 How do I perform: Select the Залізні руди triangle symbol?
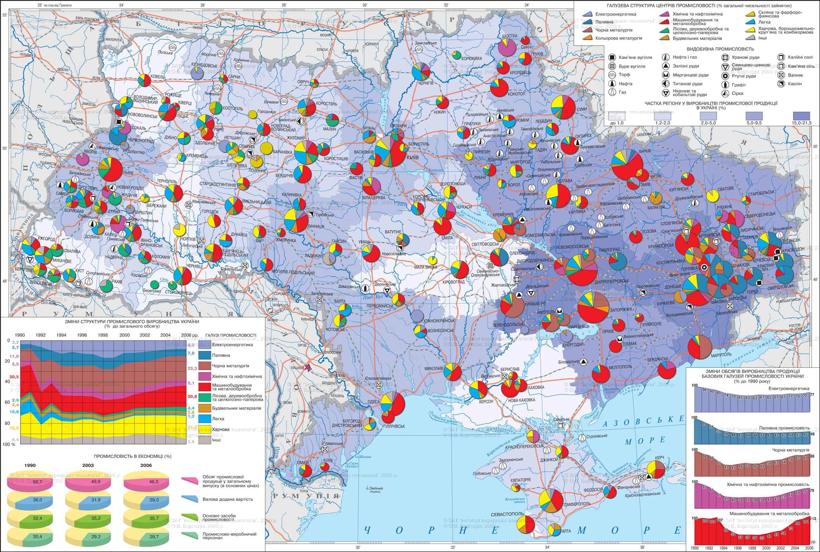tap(665, 66)
